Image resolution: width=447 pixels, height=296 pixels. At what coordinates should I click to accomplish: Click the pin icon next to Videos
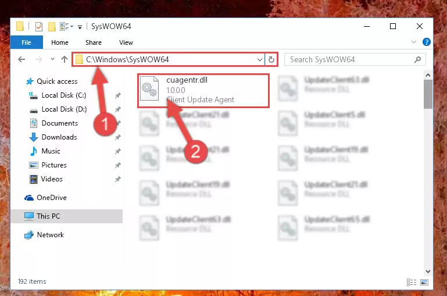[x=118, y=179]
